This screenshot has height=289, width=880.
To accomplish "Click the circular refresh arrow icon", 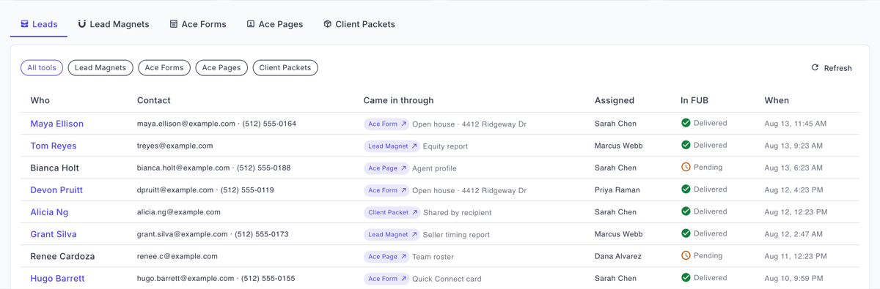I will [815, 67].
